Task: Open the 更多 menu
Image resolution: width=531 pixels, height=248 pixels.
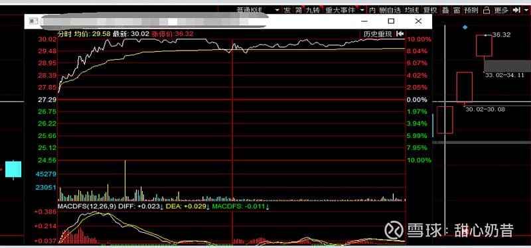Action: point(501,10)
